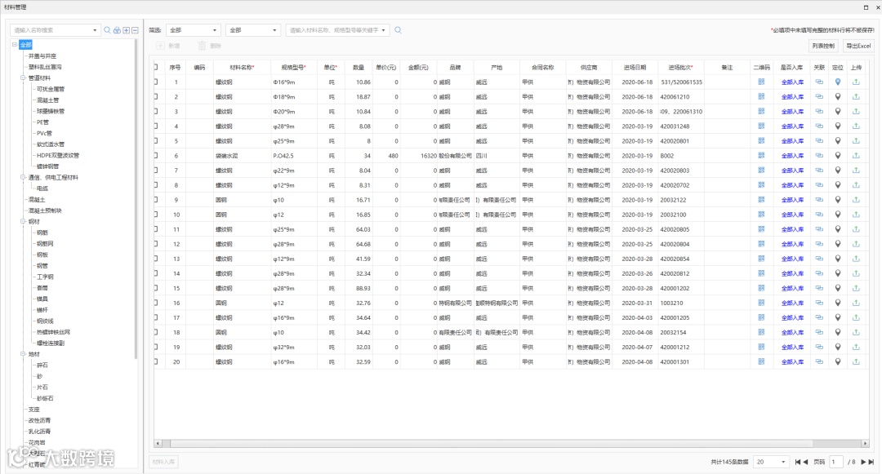Collapse the 管道材料 tree node
The image size is (882, 474).
click(23, 78)
